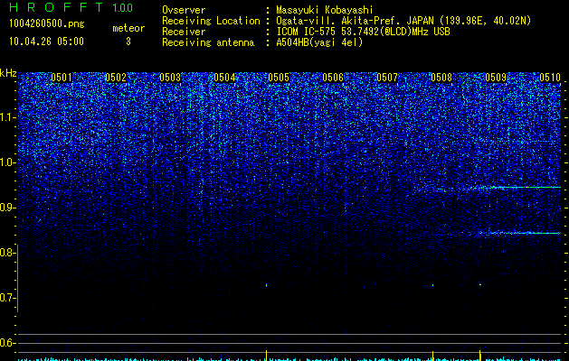Screen dimensions: 569x361
Task: Click the 0508 time marker
Action: [x=441, y=78]
